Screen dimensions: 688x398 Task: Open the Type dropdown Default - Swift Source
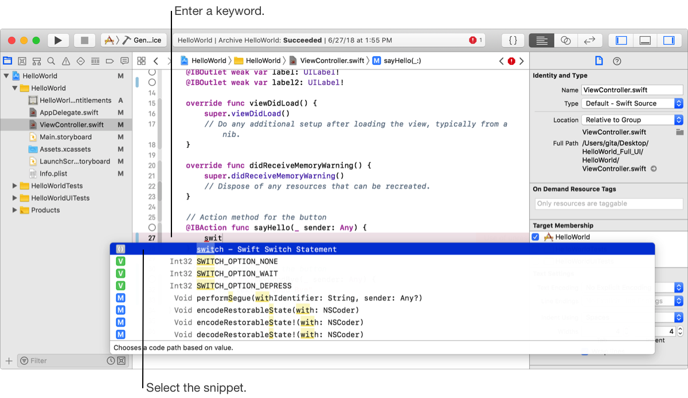(x=632, y=104)
